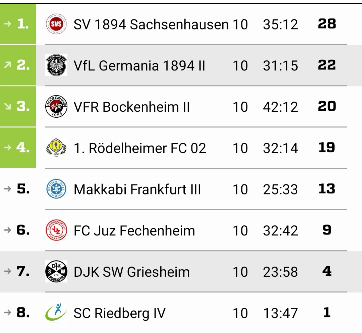The image size is (362, 333).
Task: Tap the Makkabi Frankfurt blue star logo
Action: [56, 189]
